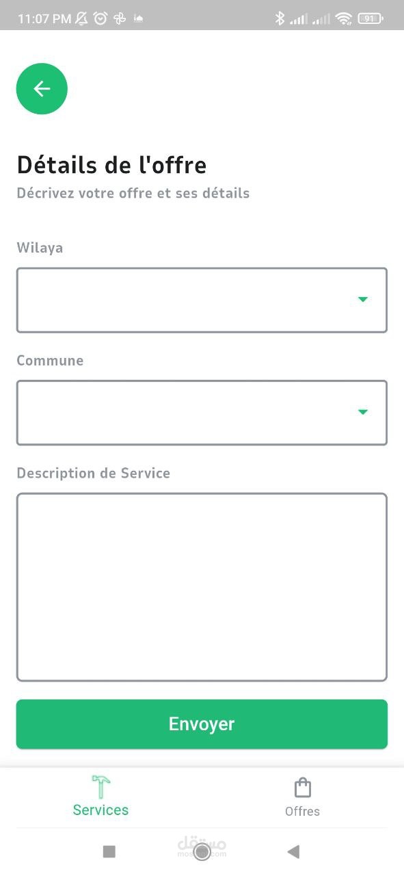Tap the Android home circle icon
This screenshot has height=876, width=404.
coord(202,851)
